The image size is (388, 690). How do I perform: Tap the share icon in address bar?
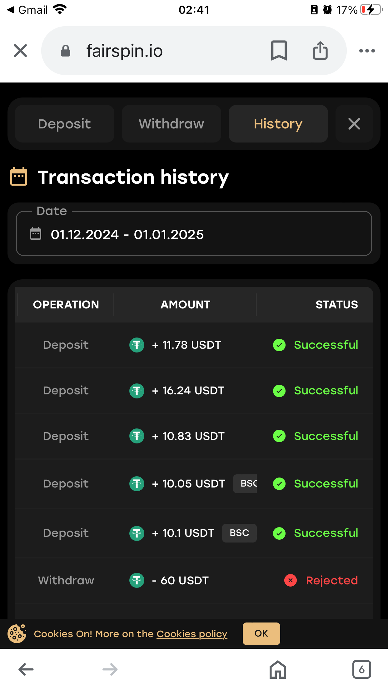(320, 50)
